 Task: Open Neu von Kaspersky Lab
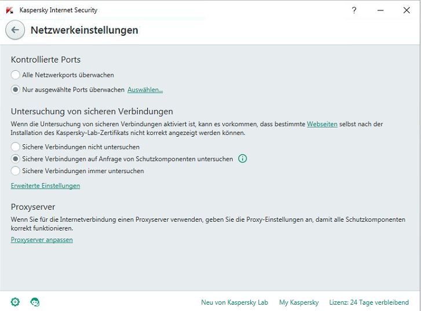click(235, 302)
